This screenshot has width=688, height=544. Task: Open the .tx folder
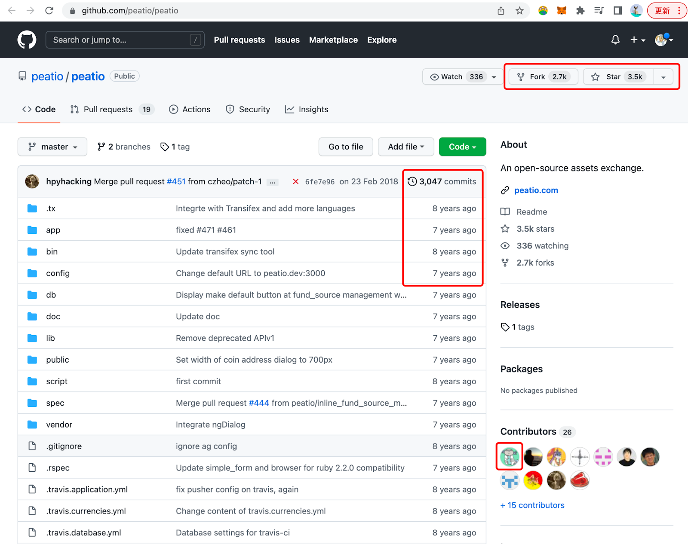tap(51, 209)
